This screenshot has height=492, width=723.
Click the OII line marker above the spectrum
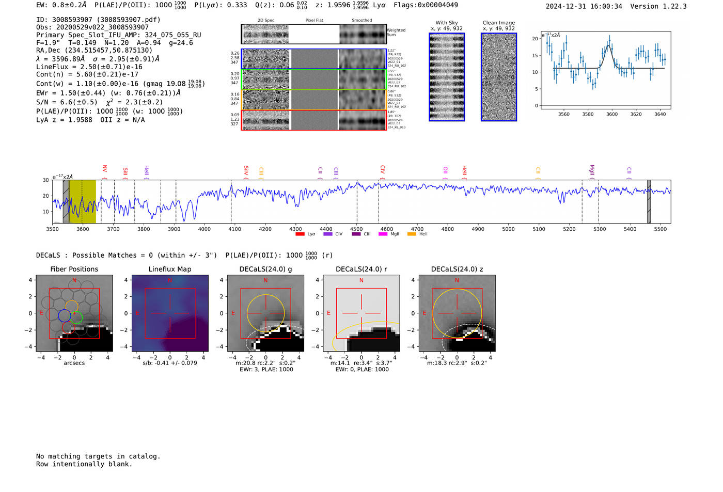(x=445, y=170)
